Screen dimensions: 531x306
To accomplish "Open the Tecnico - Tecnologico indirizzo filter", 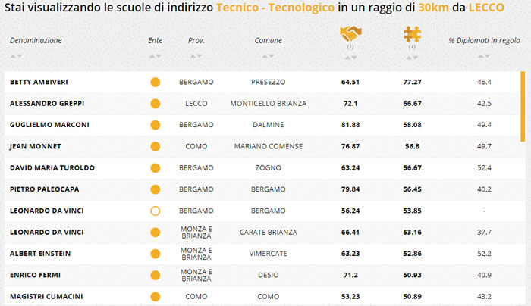I will [275, 7].
